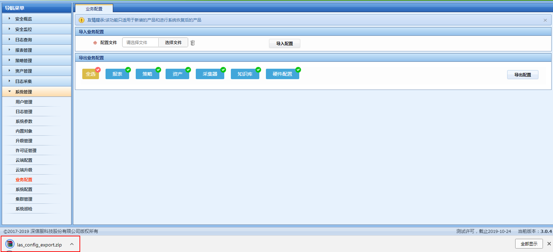The height and width of the screenshot is (252, 553).
Task: Toggle the 报表 export option
Action: (x=117, y=74)
